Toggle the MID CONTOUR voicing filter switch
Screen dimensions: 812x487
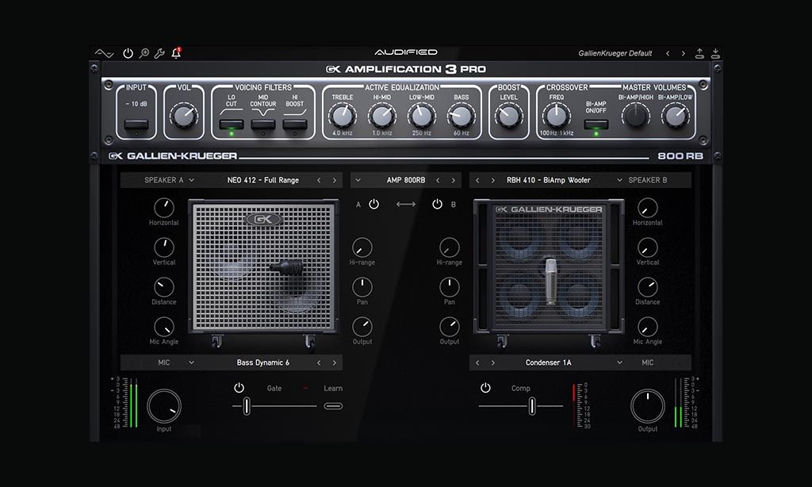(263, 125)
